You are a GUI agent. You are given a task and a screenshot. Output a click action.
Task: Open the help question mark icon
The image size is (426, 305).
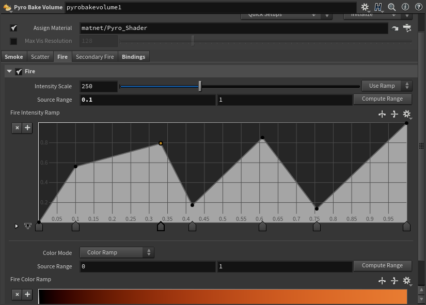(417, 7)
